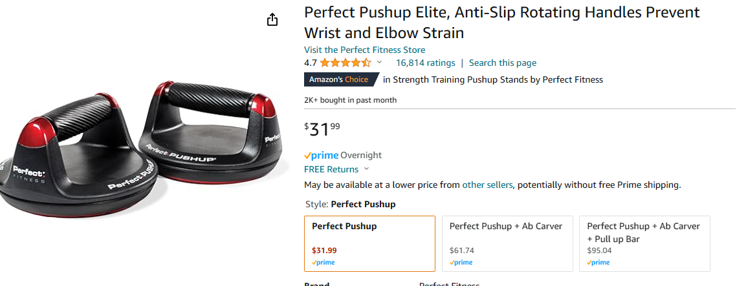
Task: Select the Perfect Pushup style option
Action: click(x=369, y=243)
